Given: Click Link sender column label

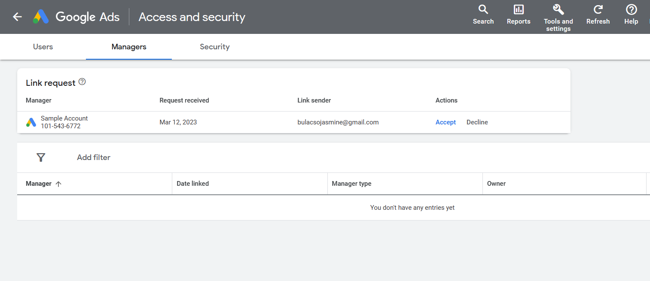Looking at the screenshot, I should point(314,100).
